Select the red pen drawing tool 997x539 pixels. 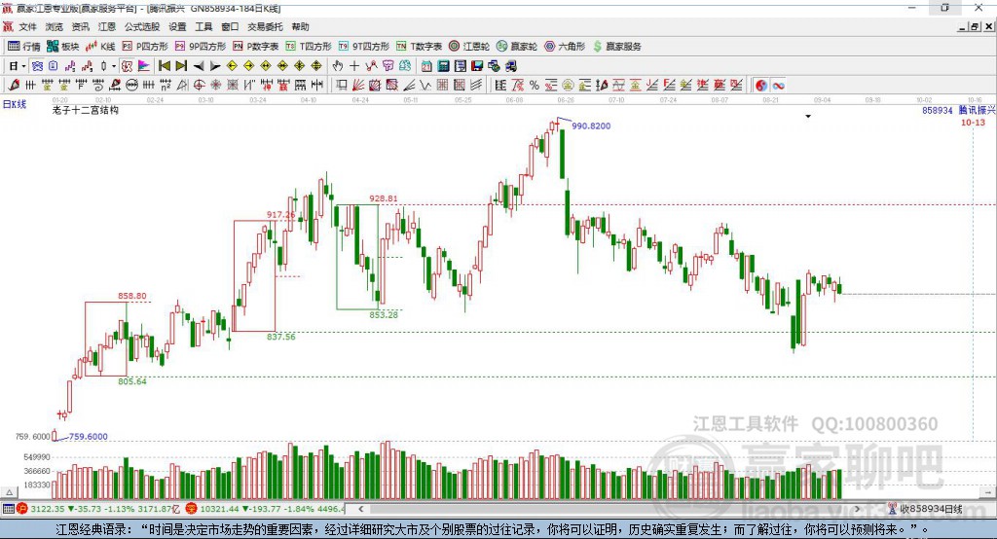point(14,86)
